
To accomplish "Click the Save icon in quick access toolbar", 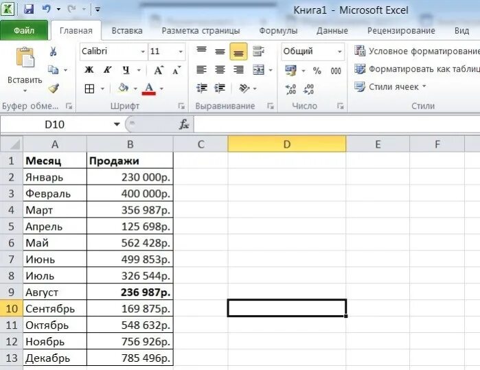I will [x=29, y=9].
